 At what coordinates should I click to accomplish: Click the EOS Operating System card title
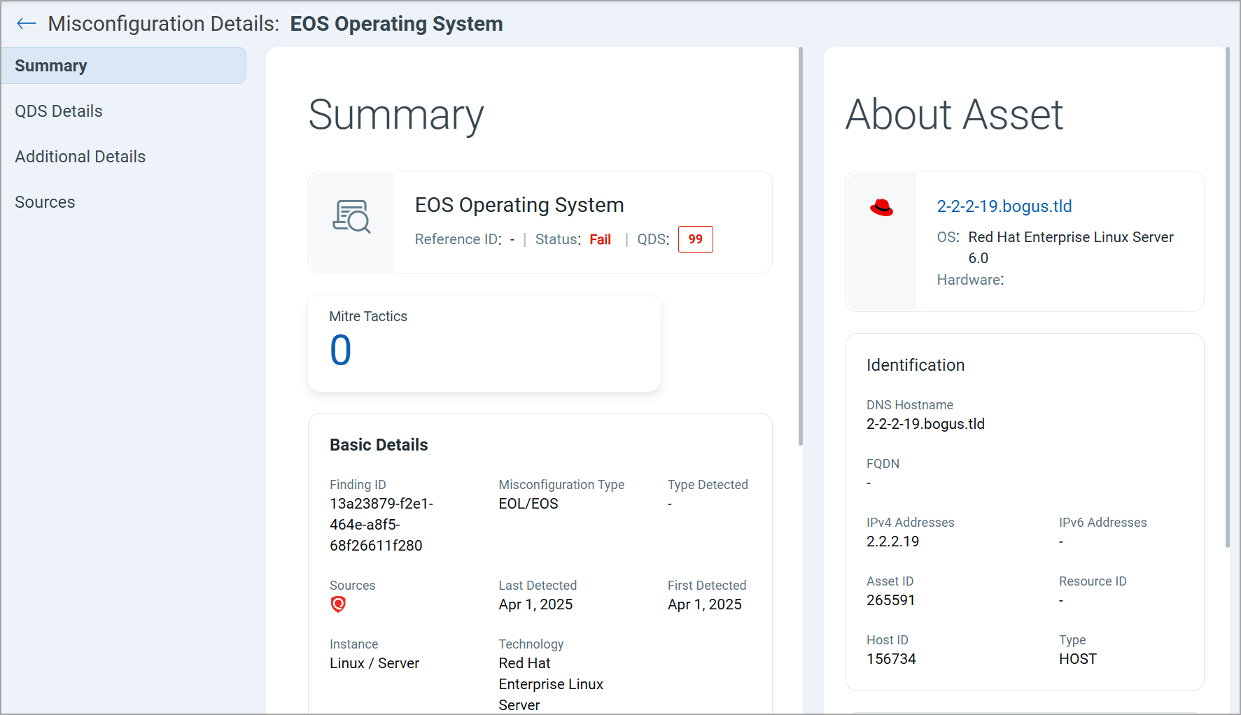(x=519, y=205)
